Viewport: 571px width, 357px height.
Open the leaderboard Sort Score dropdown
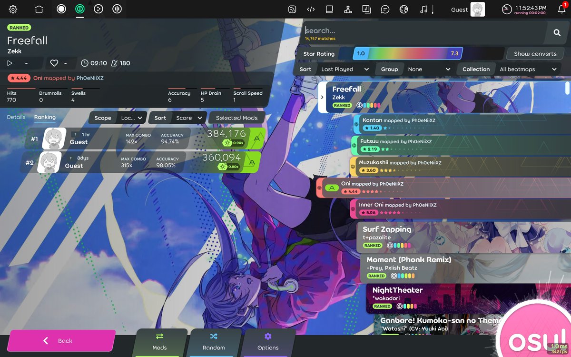tap(177, 118)
